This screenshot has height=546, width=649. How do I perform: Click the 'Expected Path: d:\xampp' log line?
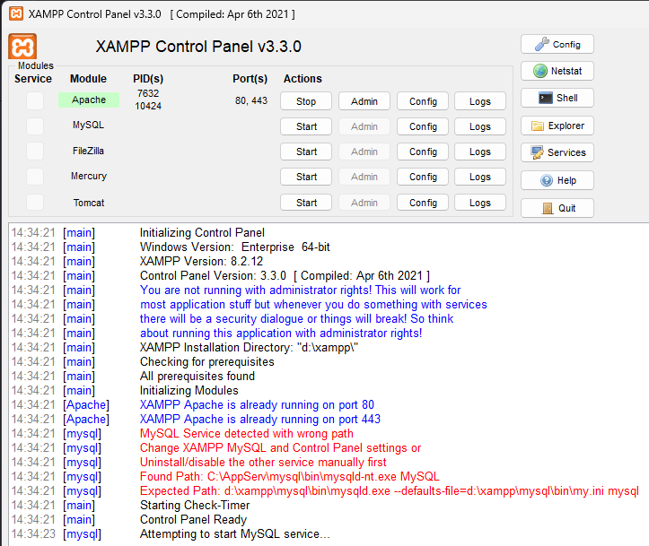389,491
